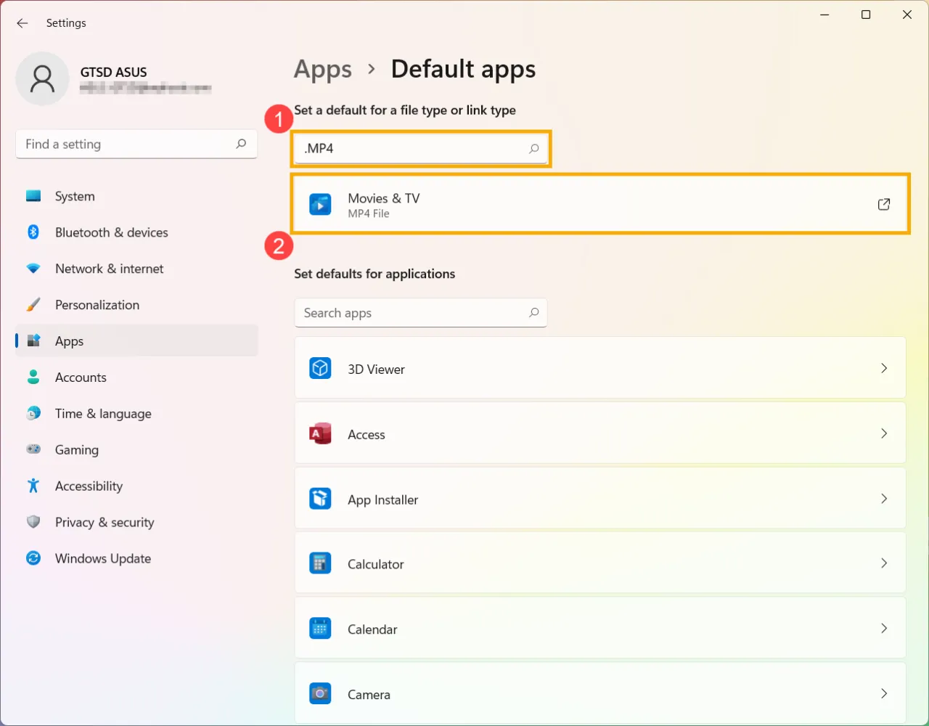This screenshot has width=929, height=726.
Task: Click the back arrow in Settings
Action: coord(22,23)
